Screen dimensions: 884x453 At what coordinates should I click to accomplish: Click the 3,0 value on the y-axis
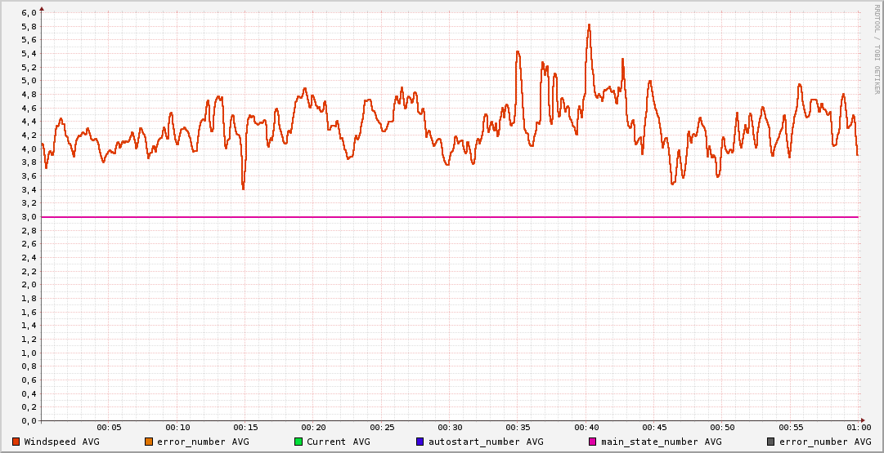pos(29,217)
